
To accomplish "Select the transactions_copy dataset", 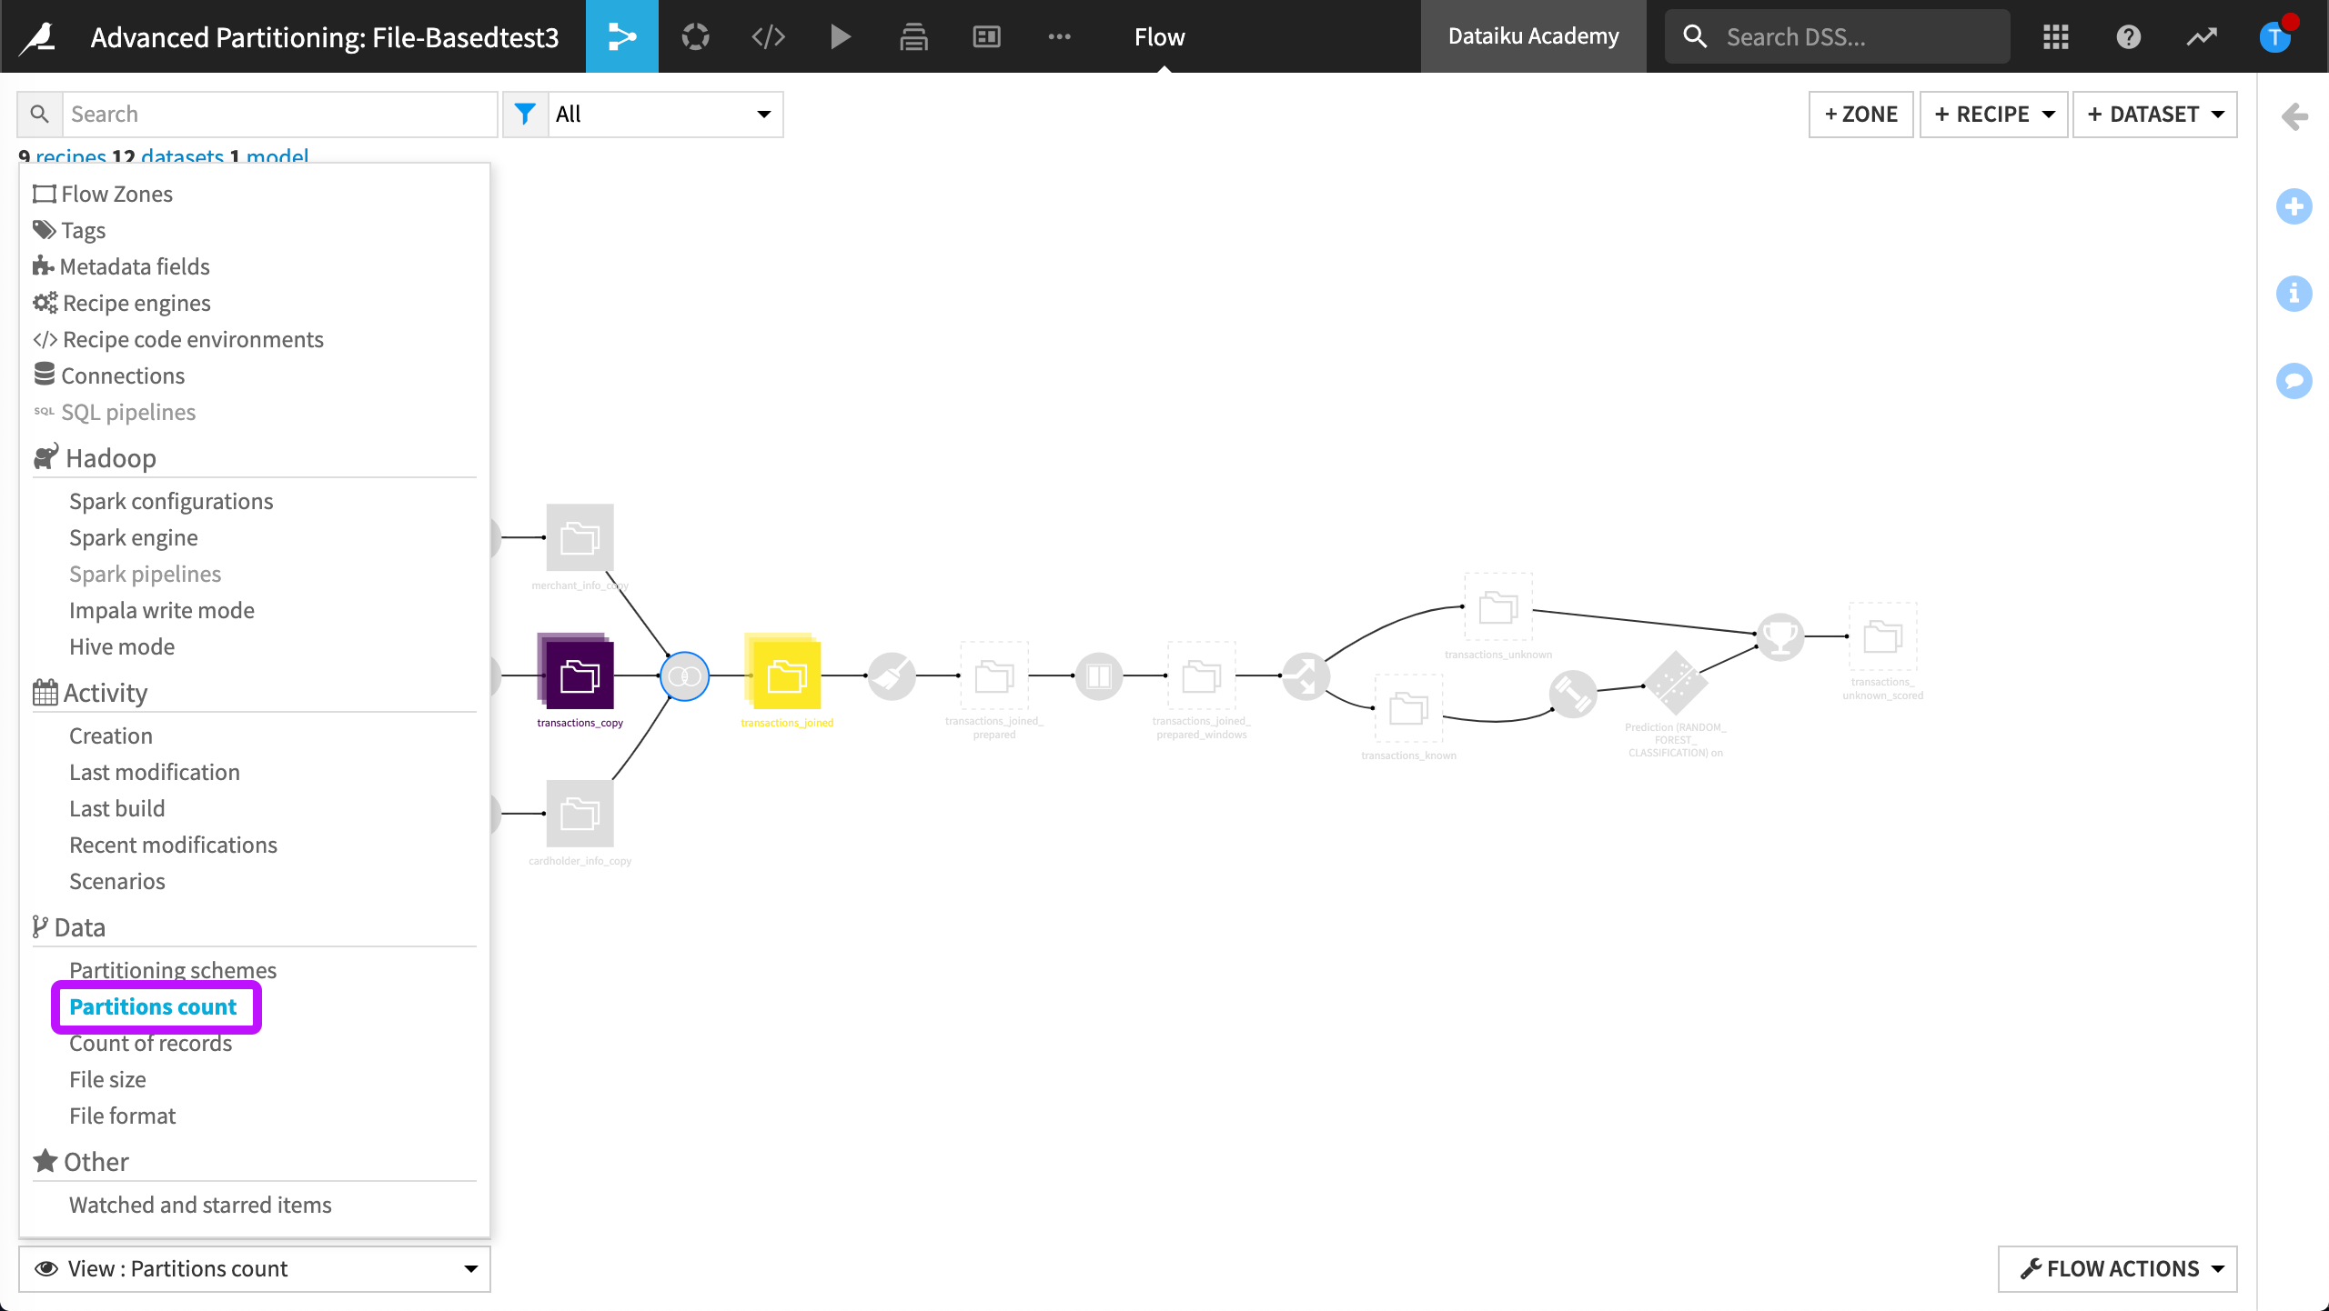I will click(x=579, y=677).
